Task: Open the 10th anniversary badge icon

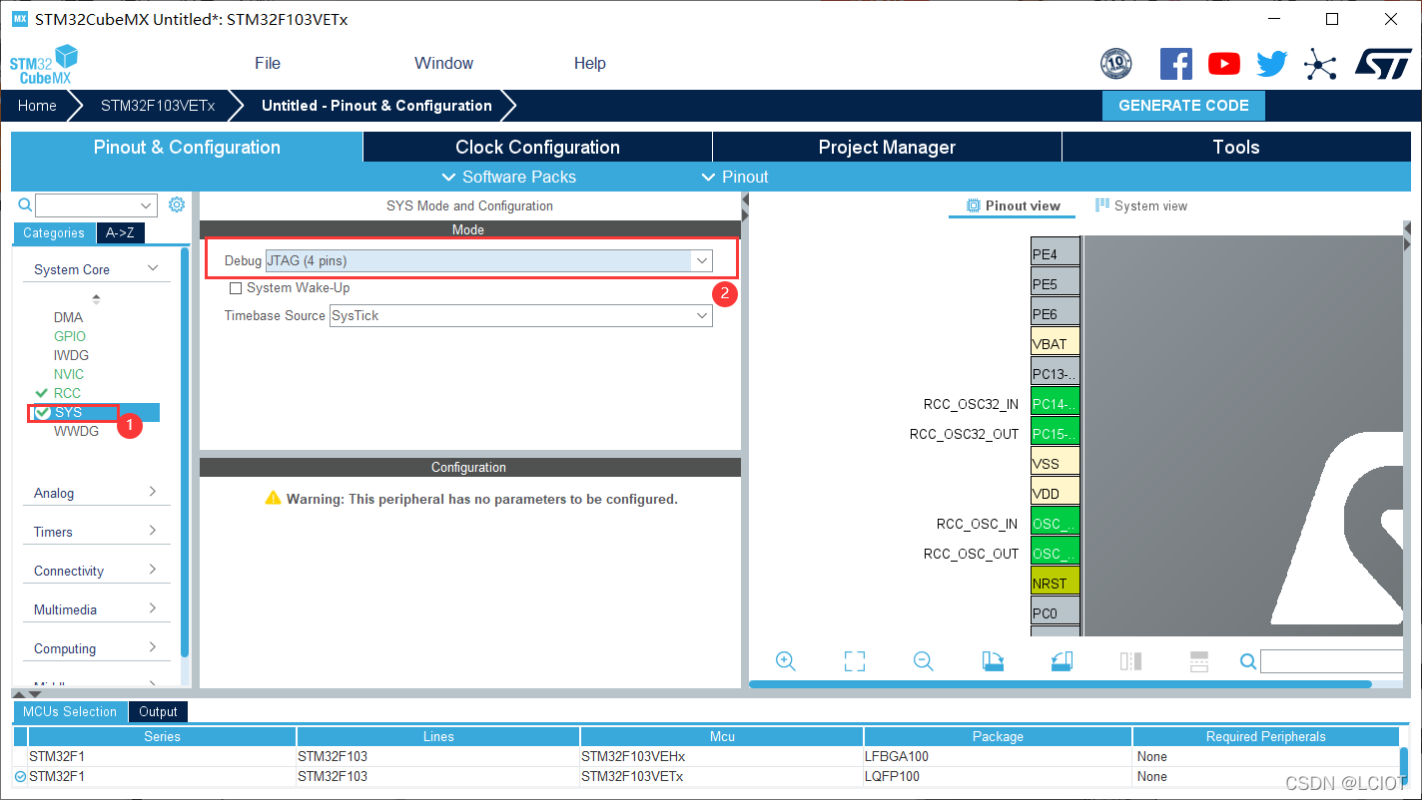Action: (x=1115, y=64)
